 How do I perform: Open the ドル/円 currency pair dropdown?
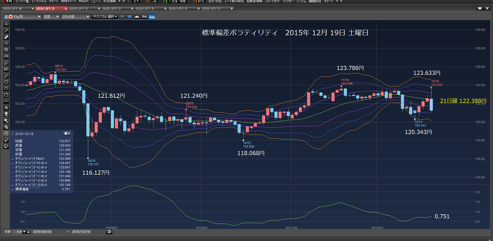point(23,17)
